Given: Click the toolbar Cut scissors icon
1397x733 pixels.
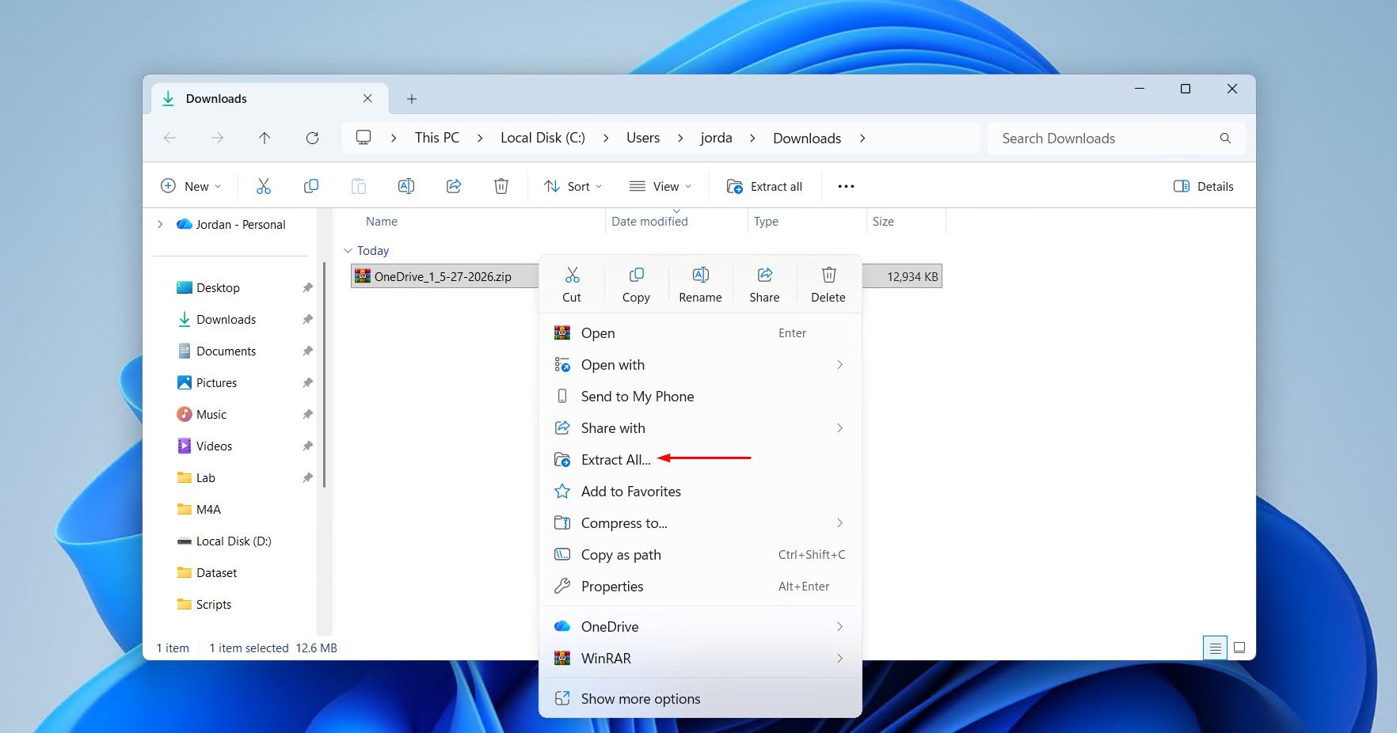Looking at the screenshot, I should click(x=264, y=186).
